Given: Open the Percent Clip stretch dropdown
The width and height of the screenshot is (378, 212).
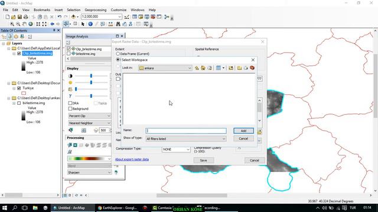Looking at the screenshot, I should pos(109,116).
